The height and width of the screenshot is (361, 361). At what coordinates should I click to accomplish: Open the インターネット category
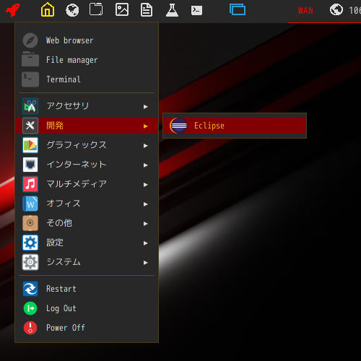click(87, 165)
